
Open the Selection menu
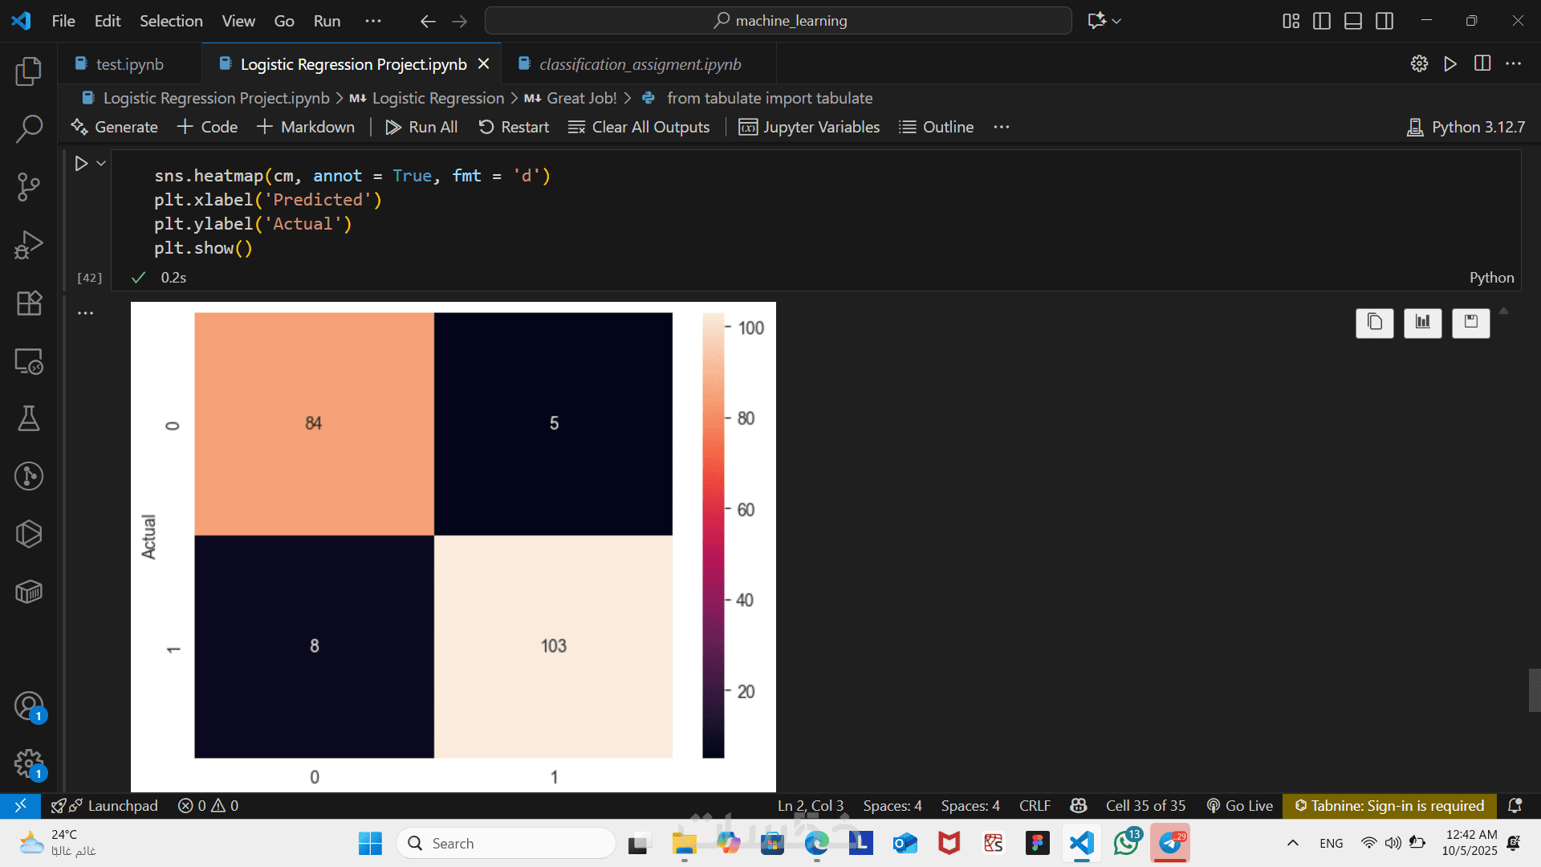coord(171,21)
